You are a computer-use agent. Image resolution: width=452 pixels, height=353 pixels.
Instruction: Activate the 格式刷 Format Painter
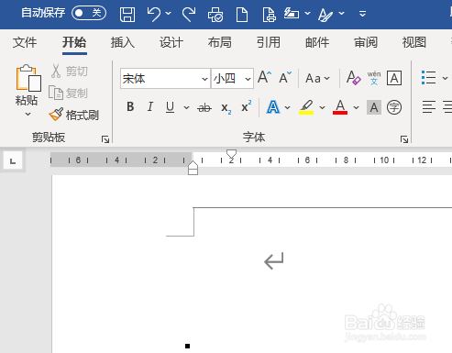click(73, 115)
